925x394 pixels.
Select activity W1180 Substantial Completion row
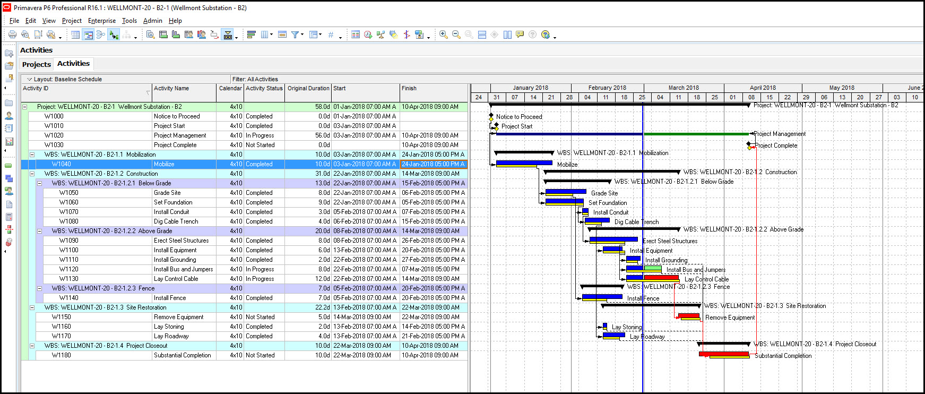click(x=244, y=355)
